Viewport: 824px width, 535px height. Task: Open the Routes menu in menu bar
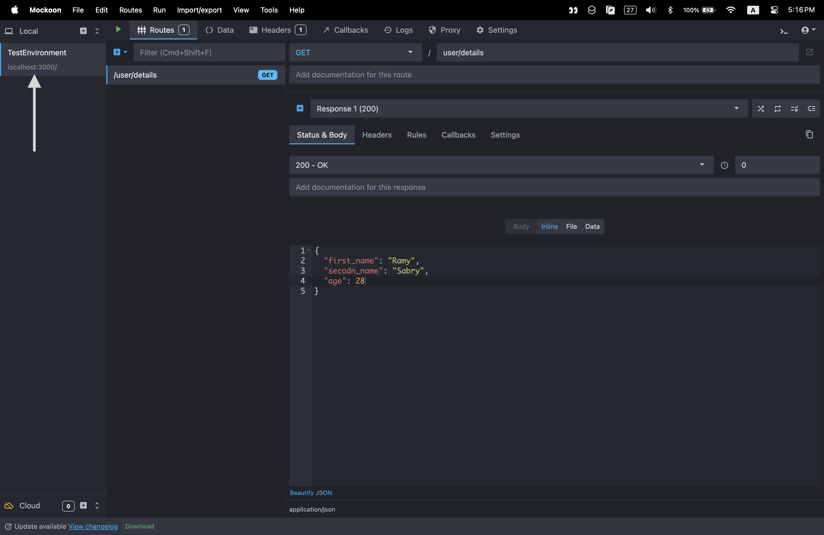131,10
